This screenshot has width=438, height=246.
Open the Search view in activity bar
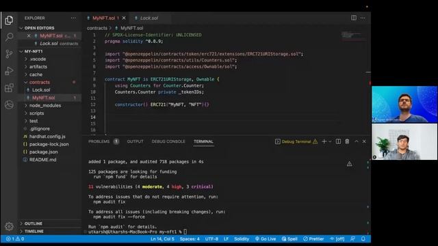click(x=9, y=37)
